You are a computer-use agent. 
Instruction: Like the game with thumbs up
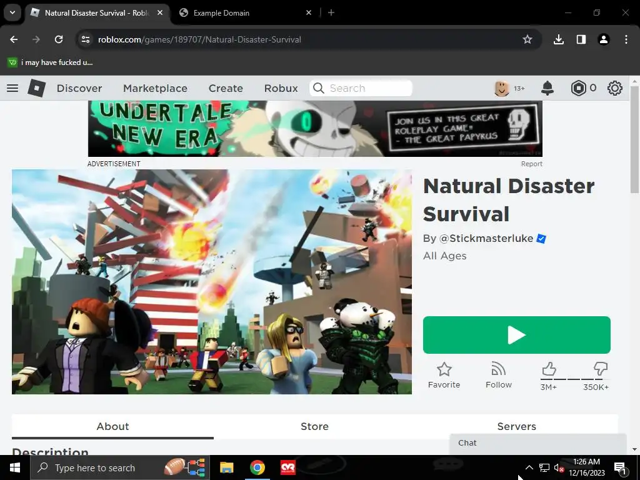[x=549, y=369]
